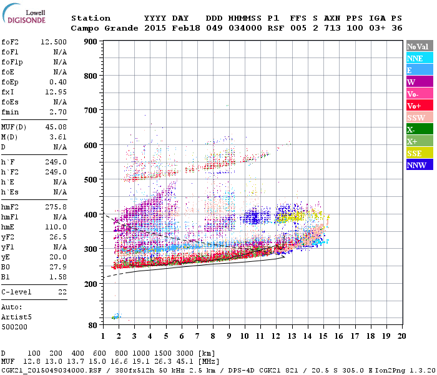Click the 034000 time header value
This screenshot has height=375, width=437.
click(245, 28)
